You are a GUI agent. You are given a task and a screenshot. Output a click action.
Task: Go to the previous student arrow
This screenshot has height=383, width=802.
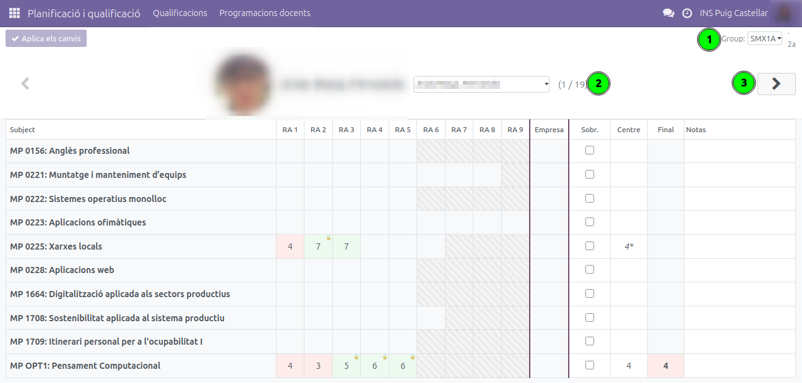[25, 83]
